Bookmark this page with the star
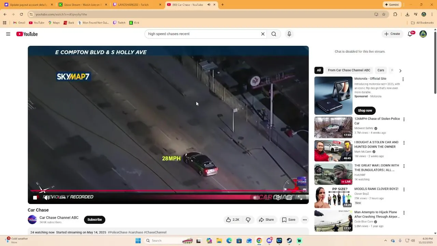The height and width of the screenshot is (246, 437). (x=384, y=14)
